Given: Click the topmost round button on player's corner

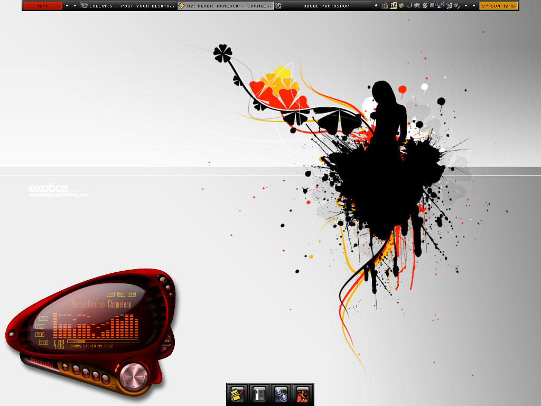Looking at the screenshot, I should (162, 280).
